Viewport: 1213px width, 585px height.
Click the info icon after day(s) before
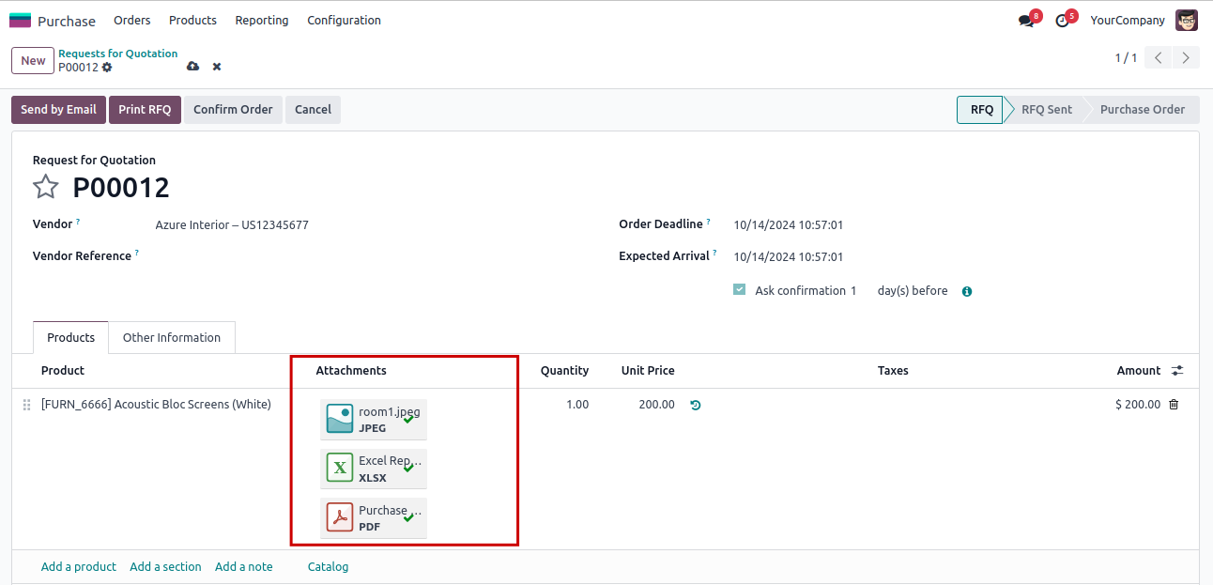click(967, 291)
